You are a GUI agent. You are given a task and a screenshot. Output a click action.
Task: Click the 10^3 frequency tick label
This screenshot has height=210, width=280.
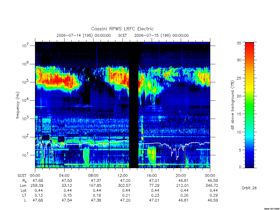[x=26, y=118]
